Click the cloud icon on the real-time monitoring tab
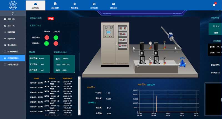 coord(35,4)
